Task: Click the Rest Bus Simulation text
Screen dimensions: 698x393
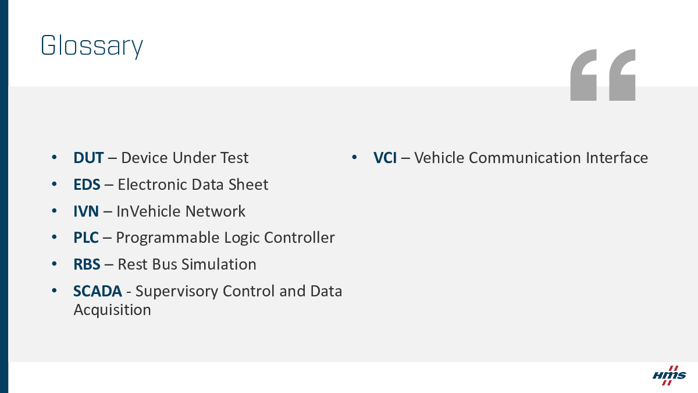Action: tap(187, 264)
